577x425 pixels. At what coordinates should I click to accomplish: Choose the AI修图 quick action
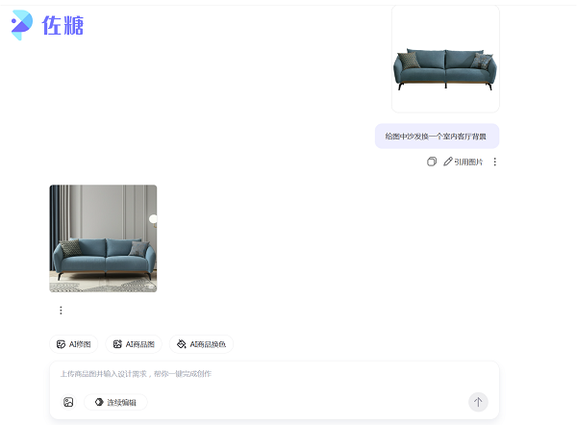pos(74,344)
